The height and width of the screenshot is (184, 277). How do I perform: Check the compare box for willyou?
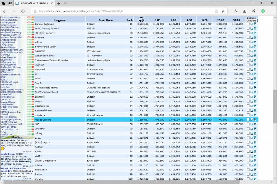pyautogui.click(x=248, y=42)
